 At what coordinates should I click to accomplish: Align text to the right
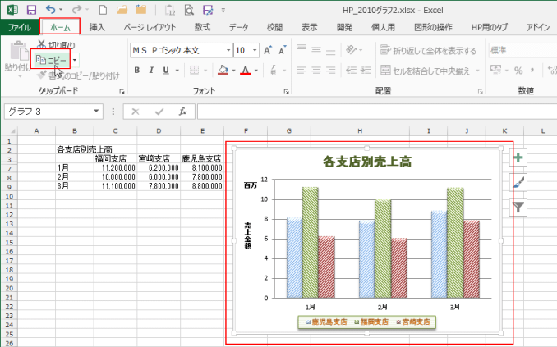331,71
